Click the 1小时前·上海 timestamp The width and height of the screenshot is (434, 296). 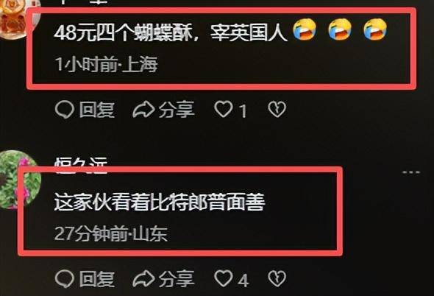point(106,65)
